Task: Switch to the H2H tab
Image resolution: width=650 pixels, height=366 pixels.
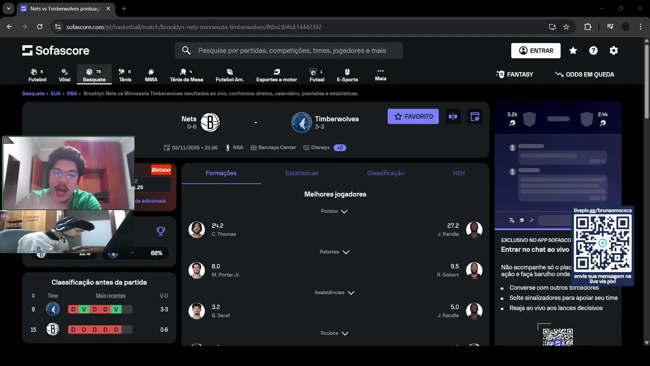Action: pyautogui.click(x=459, y=173)
